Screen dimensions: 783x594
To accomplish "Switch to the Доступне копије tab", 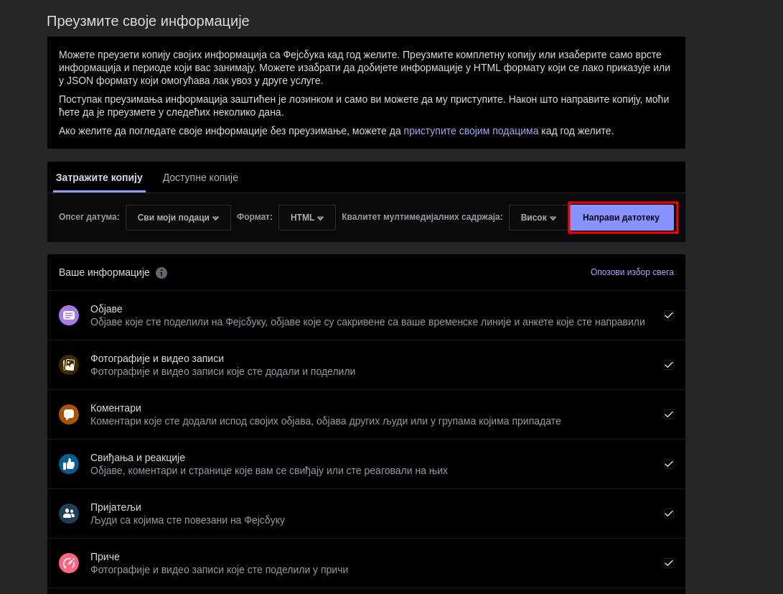I will click(x=200, y=177).
